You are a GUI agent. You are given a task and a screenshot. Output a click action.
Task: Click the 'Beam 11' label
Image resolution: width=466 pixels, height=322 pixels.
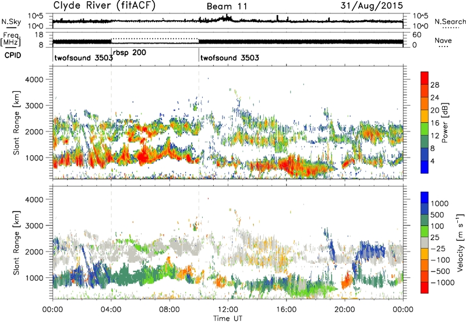[x=227, y=6]
